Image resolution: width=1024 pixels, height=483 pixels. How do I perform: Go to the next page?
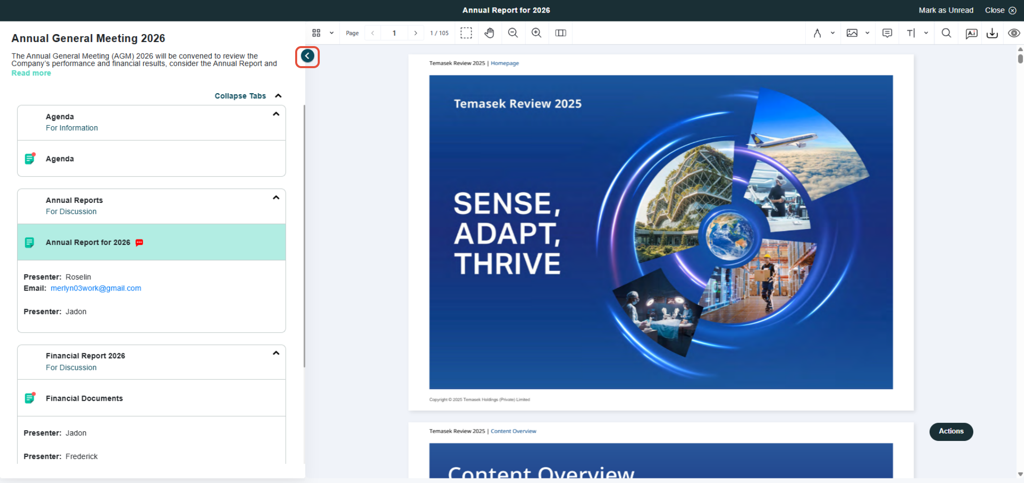tap(416, 33)
